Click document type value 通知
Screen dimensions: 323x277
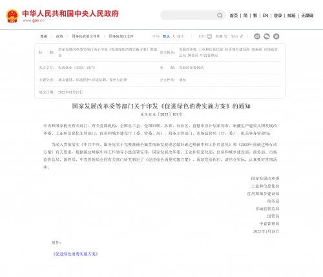pos(183,80)
